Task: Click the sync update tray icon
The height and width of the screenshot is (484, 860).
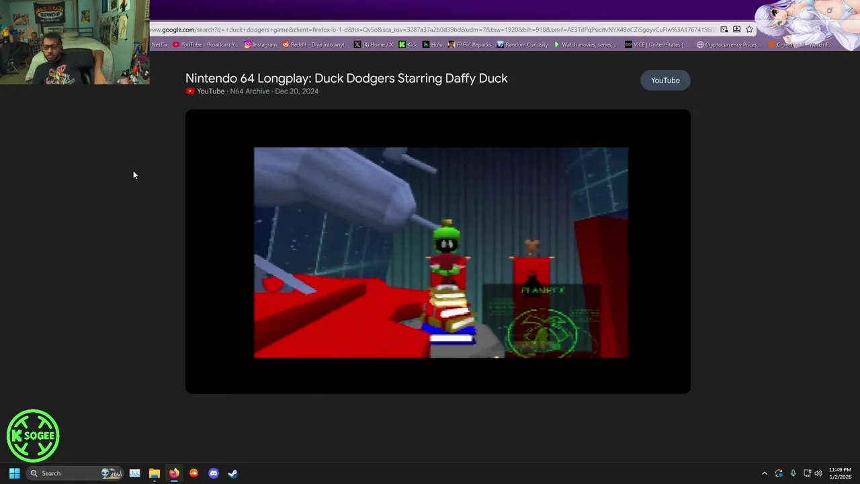Action: (x=779, y=473)
